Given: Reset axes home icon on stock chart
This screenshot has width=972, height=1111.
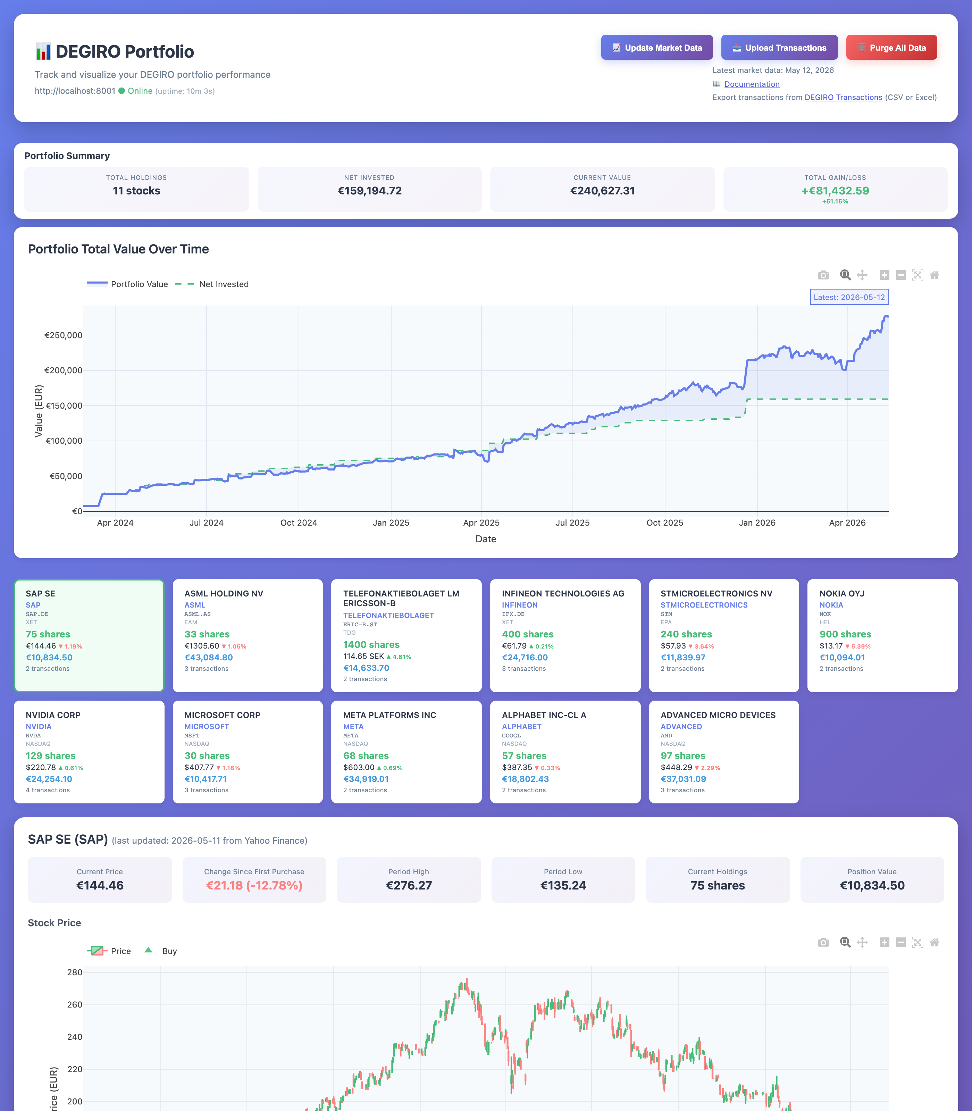Looking at the screenshot, I should (x=935, y=942).
